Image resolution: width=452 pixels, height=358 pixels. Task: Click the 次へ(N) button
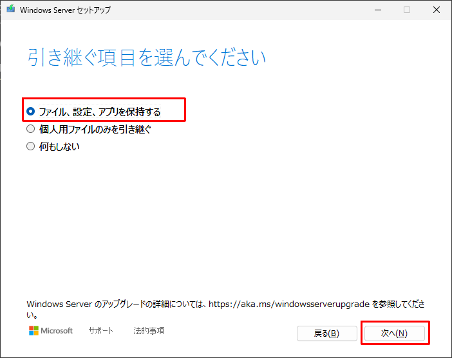(x=394, y=333)
